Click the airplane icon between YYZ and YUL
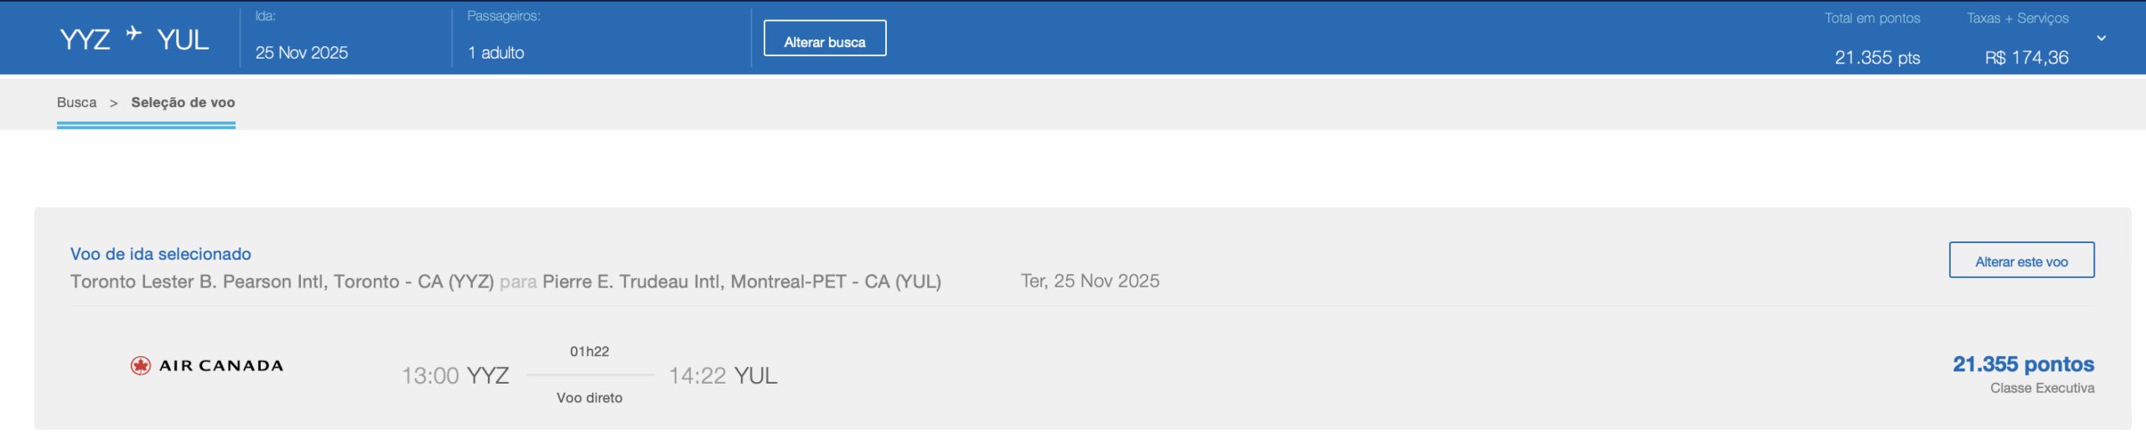 click(134, 34)
